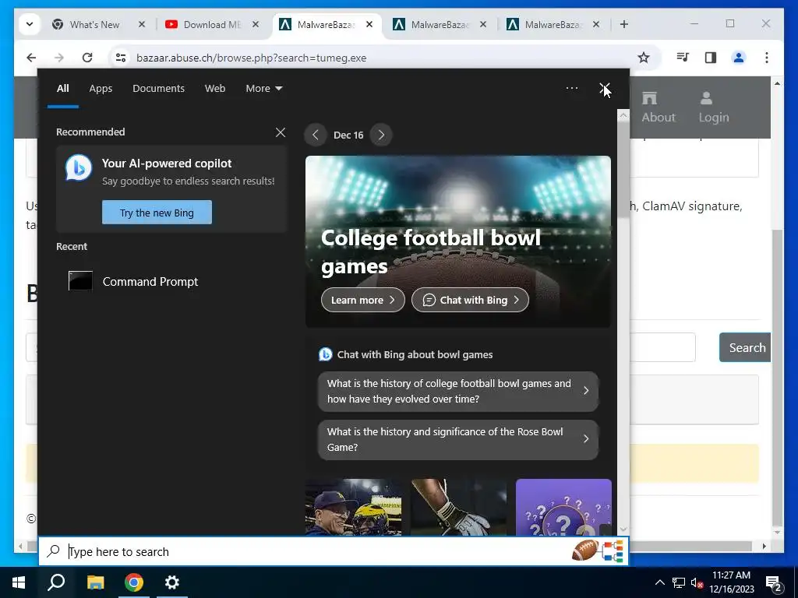The image size is (798, 598).
Task: Click Try the new Bing button
Action: tap(157, 213)
